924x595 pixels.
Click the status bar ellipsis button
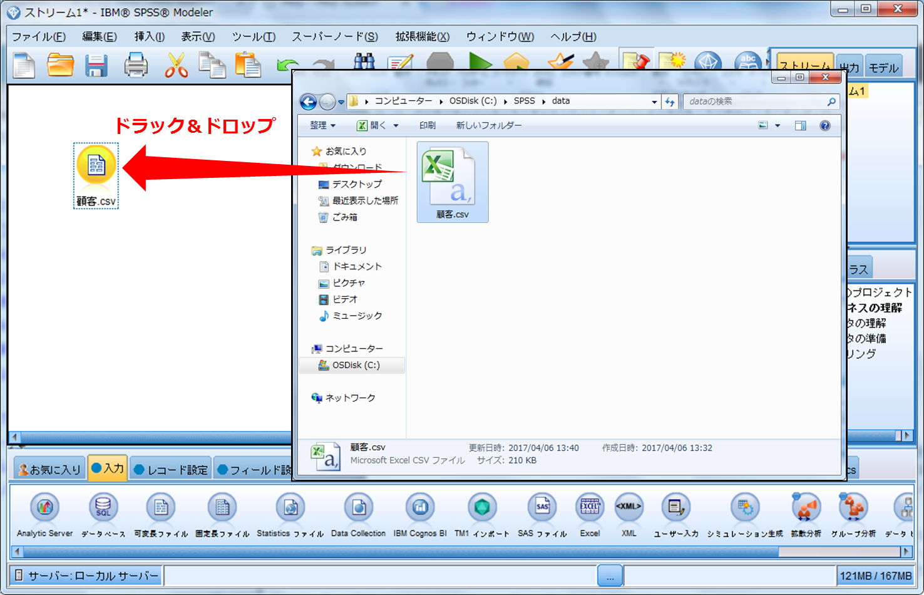tap(610, 576)
